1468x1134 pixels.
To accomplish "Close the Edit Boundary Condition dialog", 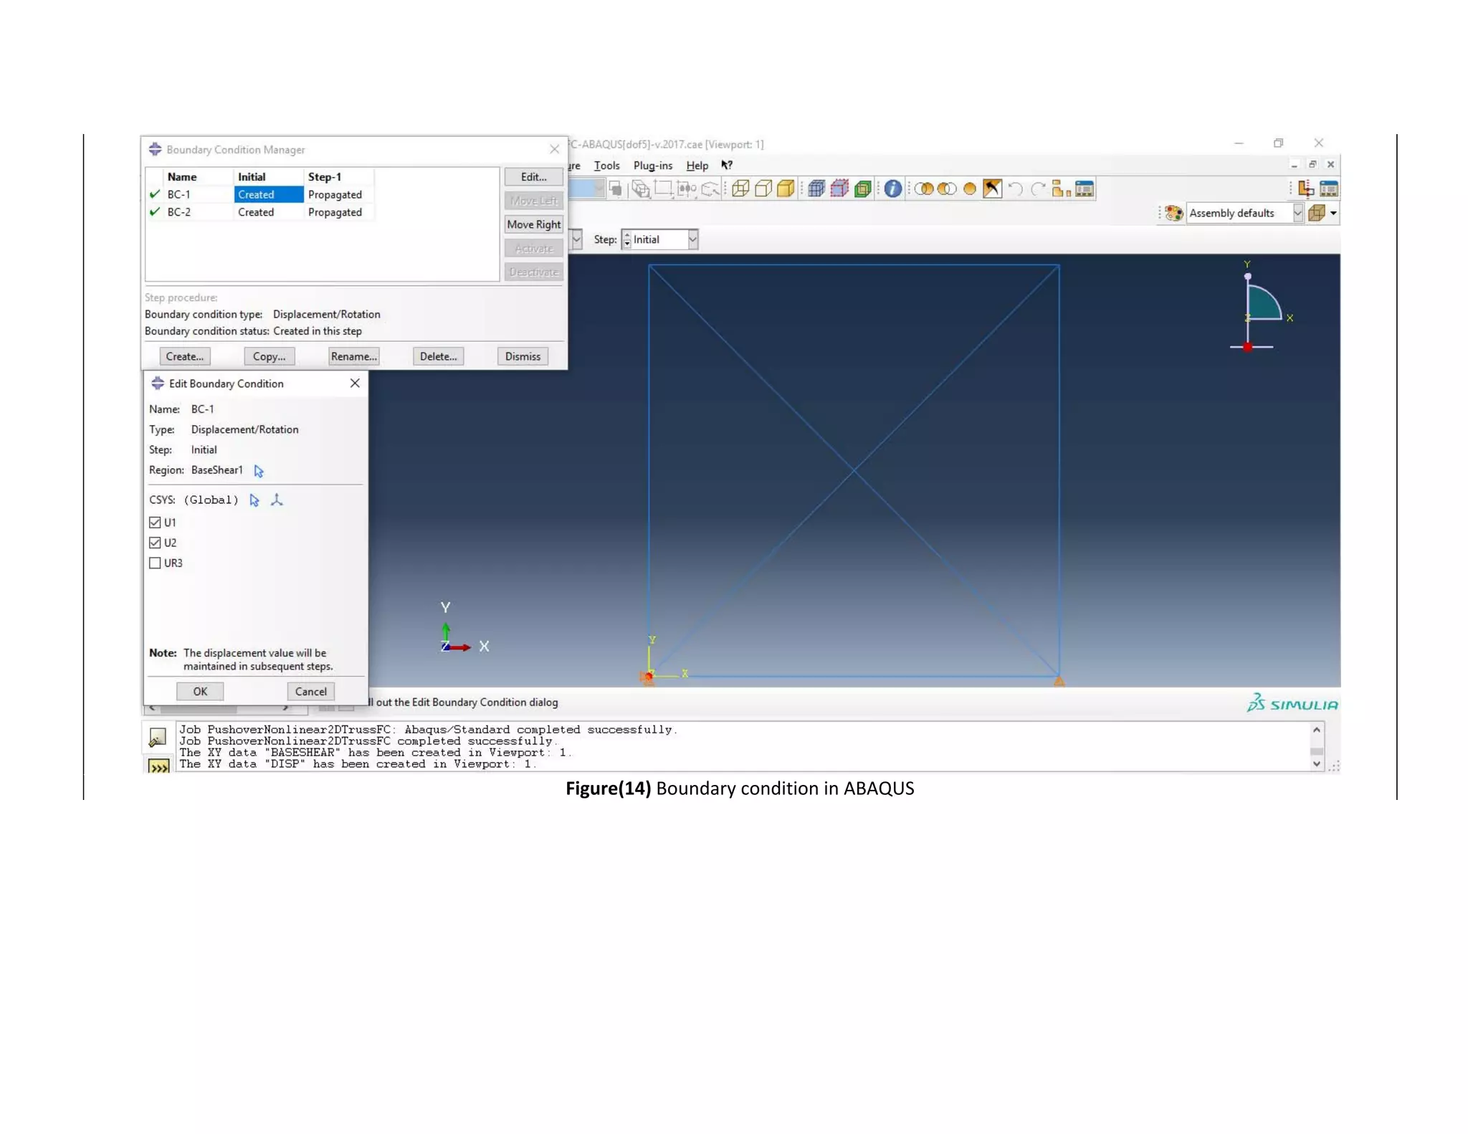I will (355, 383).
